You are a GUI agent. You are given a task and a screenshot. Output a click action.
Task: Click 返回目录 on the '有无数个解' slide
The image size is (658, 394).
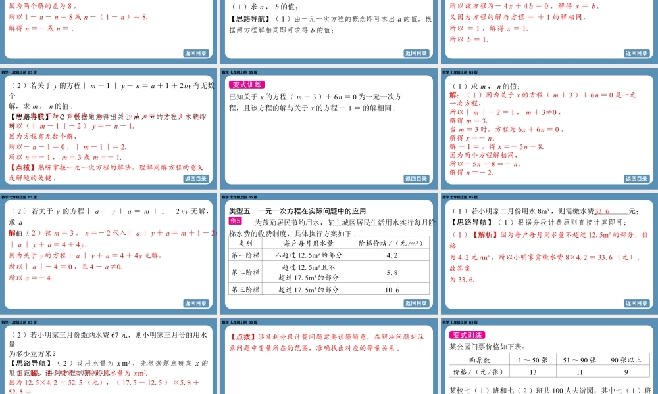pos(195,179)
